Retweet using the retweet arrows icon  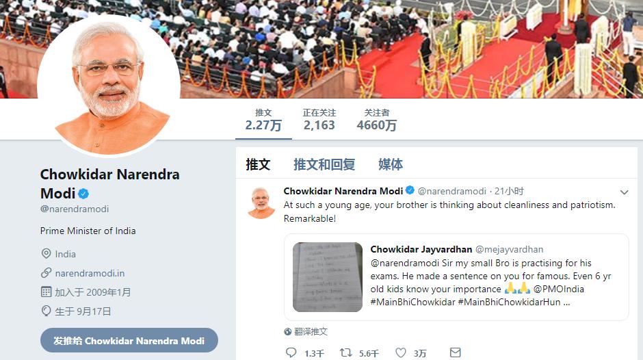(x=345, y=352)
